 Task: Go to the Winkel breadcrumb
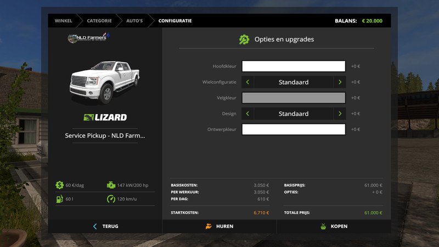point(63,21)
